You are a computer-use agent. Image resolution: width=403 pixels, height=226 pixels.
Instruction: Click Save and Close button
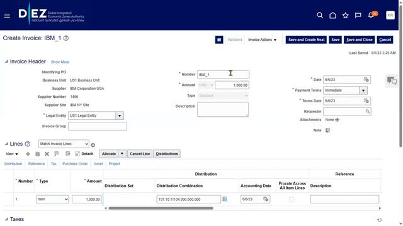(x=360, y=40)
